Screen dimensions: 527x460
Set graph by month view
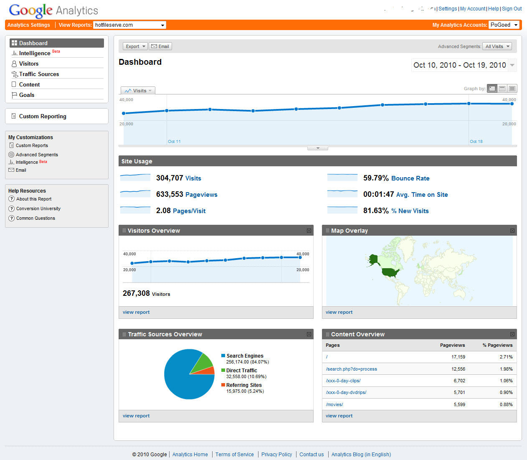click(x=512, y=89)
